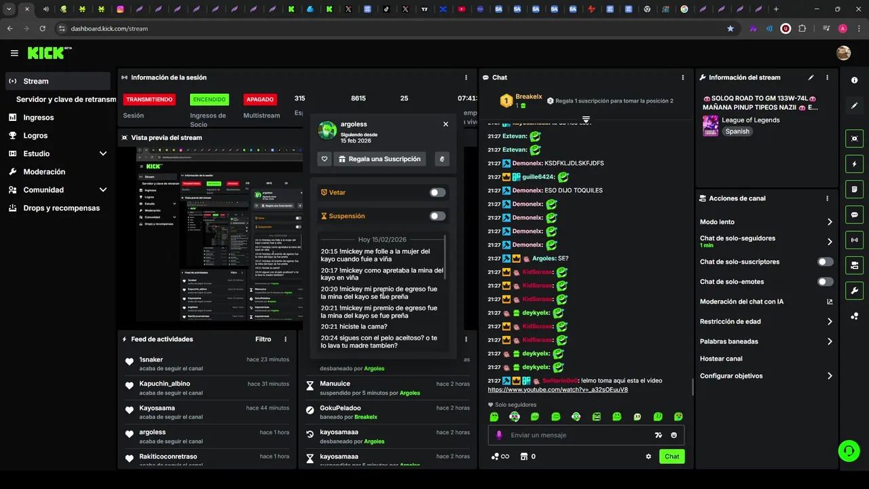The width and height of the screenshot is (869, 489).
Task: Click the Spanish language tag
Action: pos(737,132)
